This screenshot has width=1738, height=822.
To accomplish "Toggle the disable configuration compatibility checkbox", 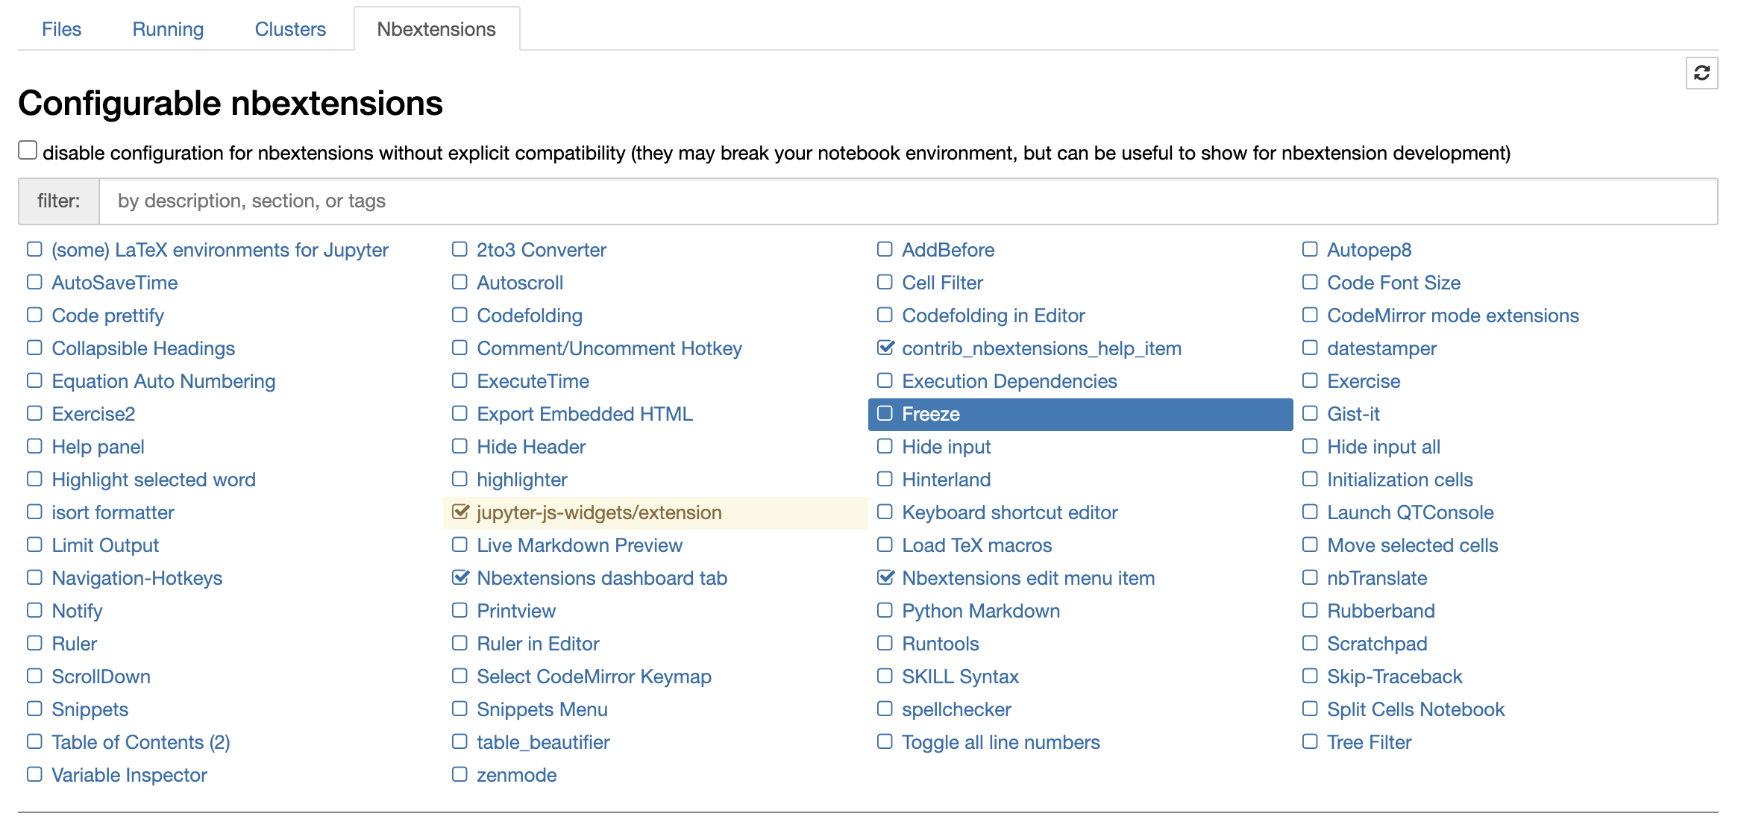I will tap(28, 151).
